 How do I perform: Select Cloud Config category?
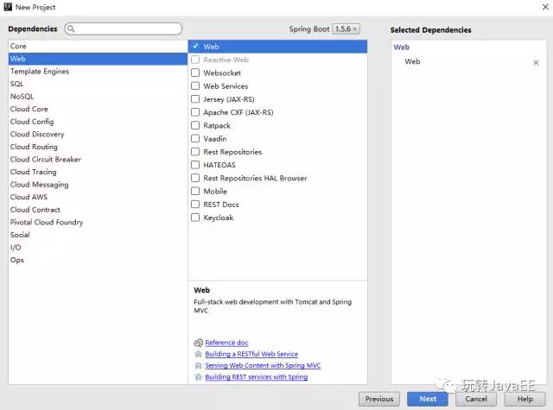[98, 122]
